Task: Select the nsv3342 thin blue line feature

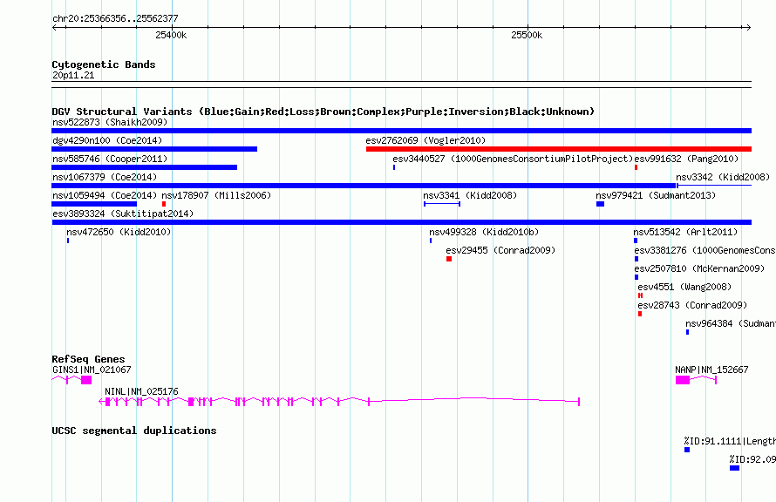Action: coord(713,186)
